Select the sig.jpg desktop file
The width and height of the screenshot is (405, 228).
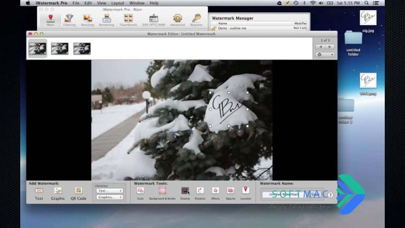tap(368, 21)
